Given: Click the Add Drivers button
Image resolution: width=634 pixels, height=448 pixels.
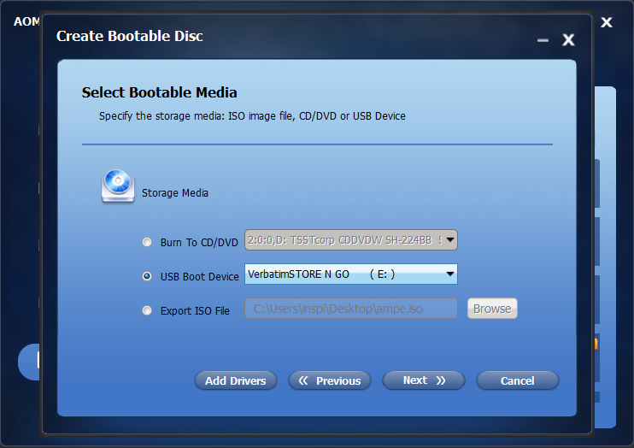Looking at the screenshot, I should click(236, 380).
